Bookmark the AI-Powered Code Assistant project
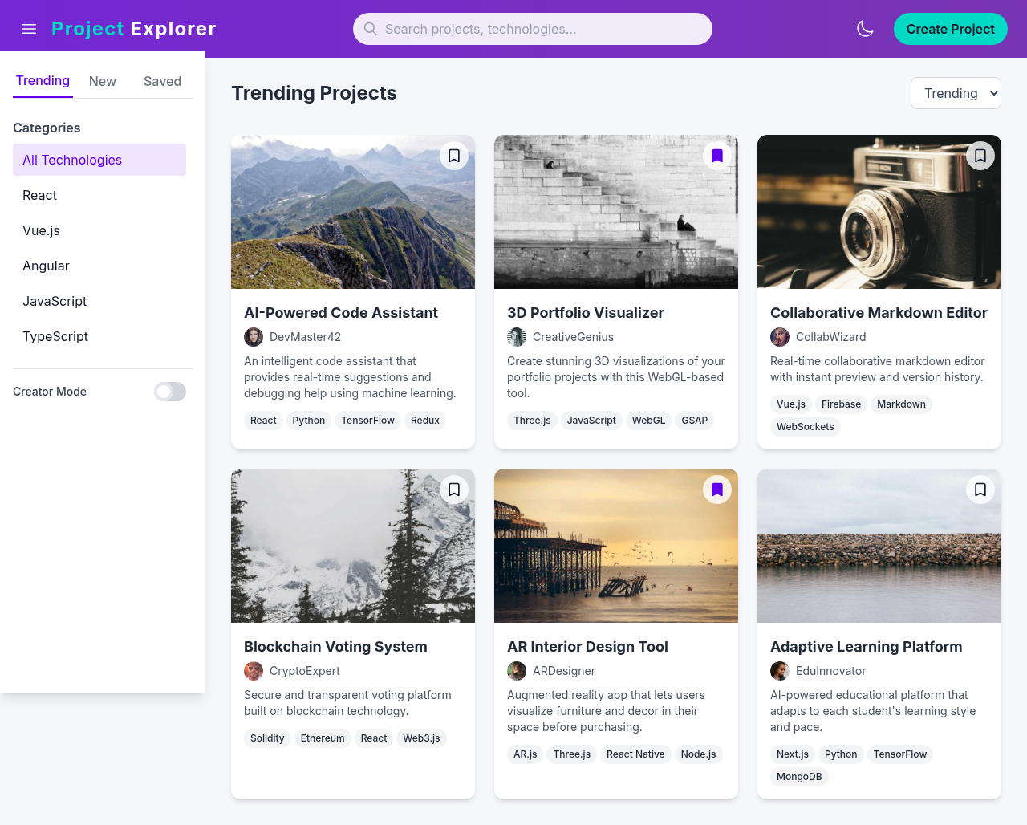 tap(453, 156)
